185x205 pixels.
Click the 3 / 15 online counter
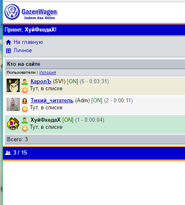20,152
